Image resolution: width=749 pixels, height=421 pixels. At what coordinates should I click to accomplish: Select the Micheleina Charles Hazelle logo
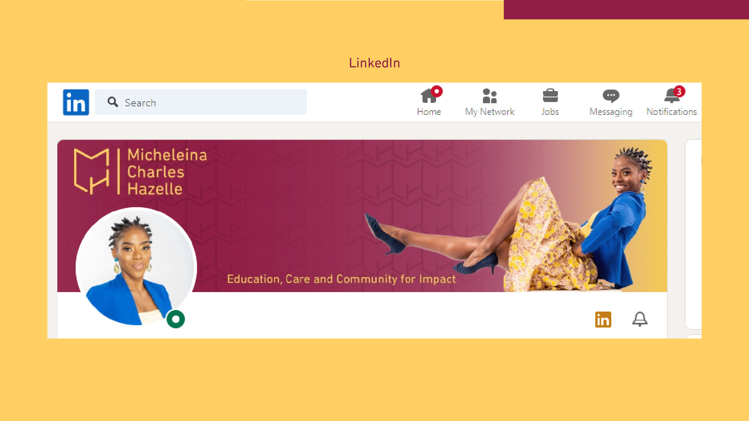[x=140, y=171]
